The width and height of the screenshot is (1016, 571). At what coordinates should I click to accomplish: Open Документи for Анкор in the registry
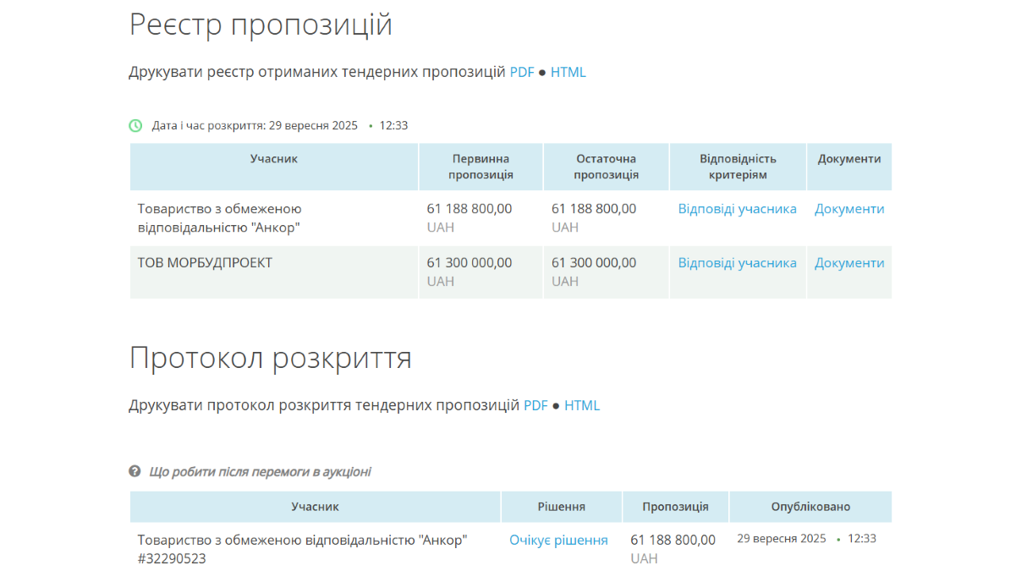(849, 209)
